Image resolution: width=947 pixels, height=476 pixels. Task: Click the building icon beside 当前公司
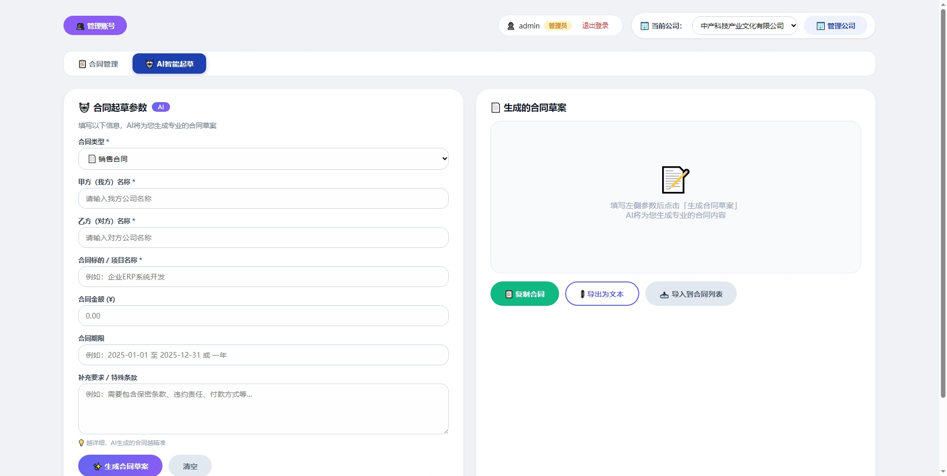point(644,26)
